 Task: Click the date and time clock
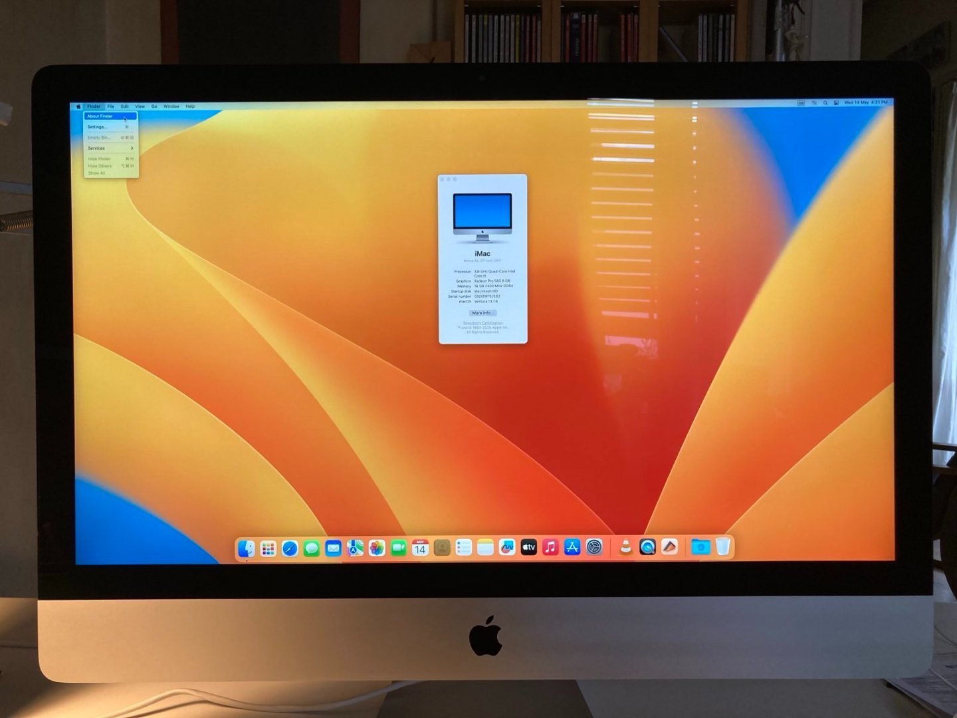click(x=865, y=102)
